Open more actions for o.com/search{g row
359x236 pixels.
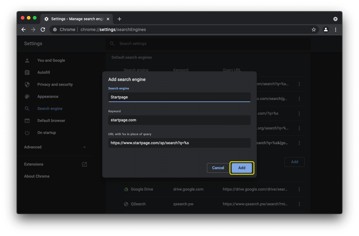(x=299, y=99)
